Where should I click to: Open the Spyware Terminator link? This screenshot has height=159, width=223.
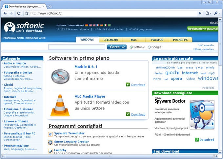click(x=69, y=133)
